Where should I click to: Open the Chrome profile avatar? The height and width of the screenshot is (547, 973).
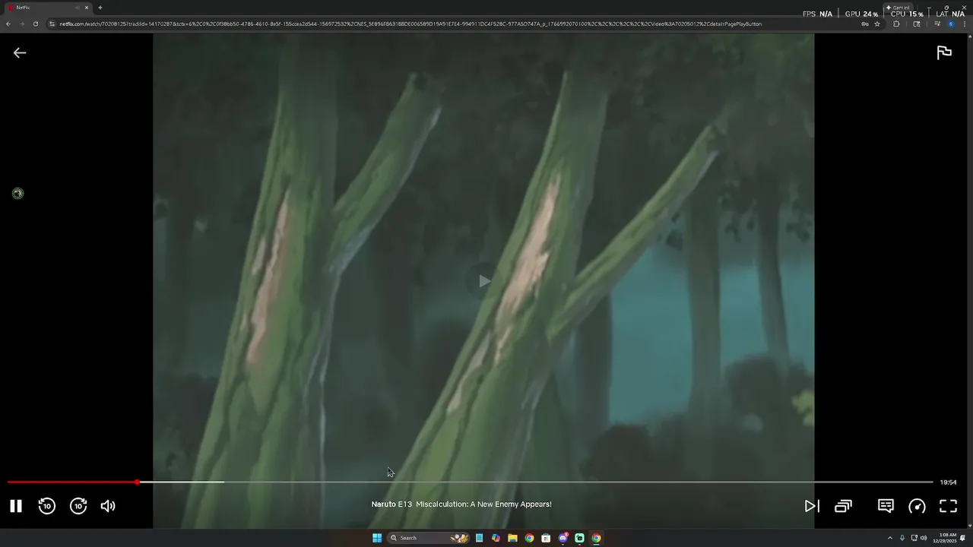click(x=950, y=24)
